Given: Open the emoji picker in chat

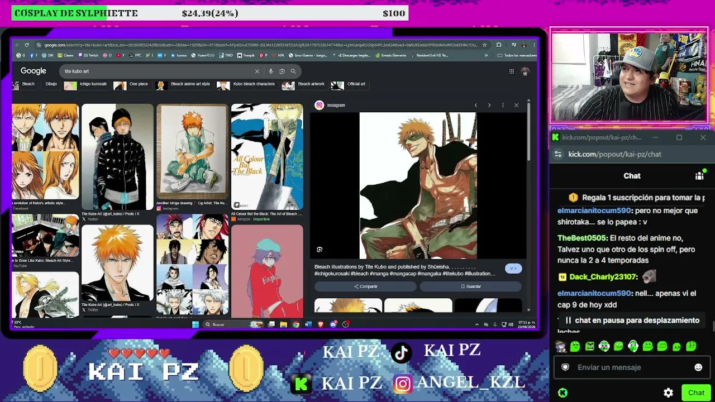Looking at the screenshot, I should tap(698, 367).
